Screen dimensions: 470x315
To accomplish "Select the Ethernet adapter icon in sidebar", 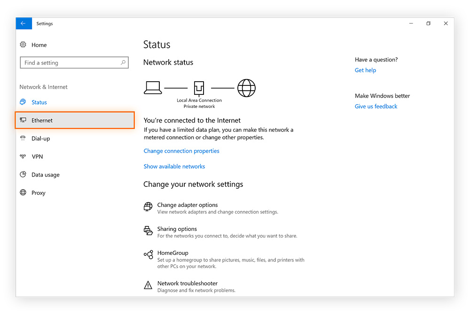I will pyautogui.click(x=23, y=120).
